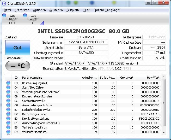The width and height of the screenshot is (171, 140).
Task: Open the Aussehen menu
Action: 56,10
